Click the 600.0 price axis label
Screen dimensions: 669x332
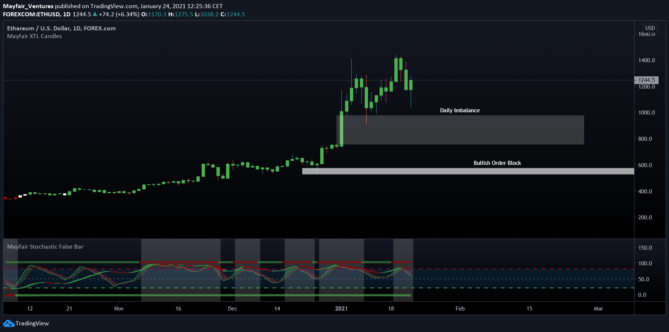pos(645,165)
